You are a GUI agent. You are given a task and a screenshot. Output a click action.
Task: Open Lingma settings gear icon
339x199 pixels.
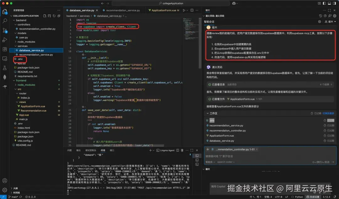(x=335, y=16)
